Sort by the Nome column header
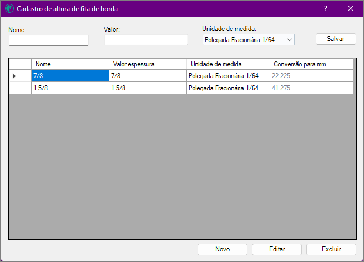Image resolution: width=364 pixels, height=262 pixels. click(70, 64)
